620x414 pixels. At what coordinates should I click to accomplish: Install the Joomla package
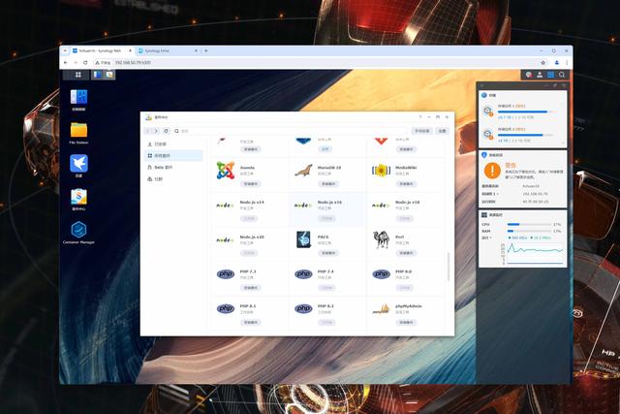250,183
